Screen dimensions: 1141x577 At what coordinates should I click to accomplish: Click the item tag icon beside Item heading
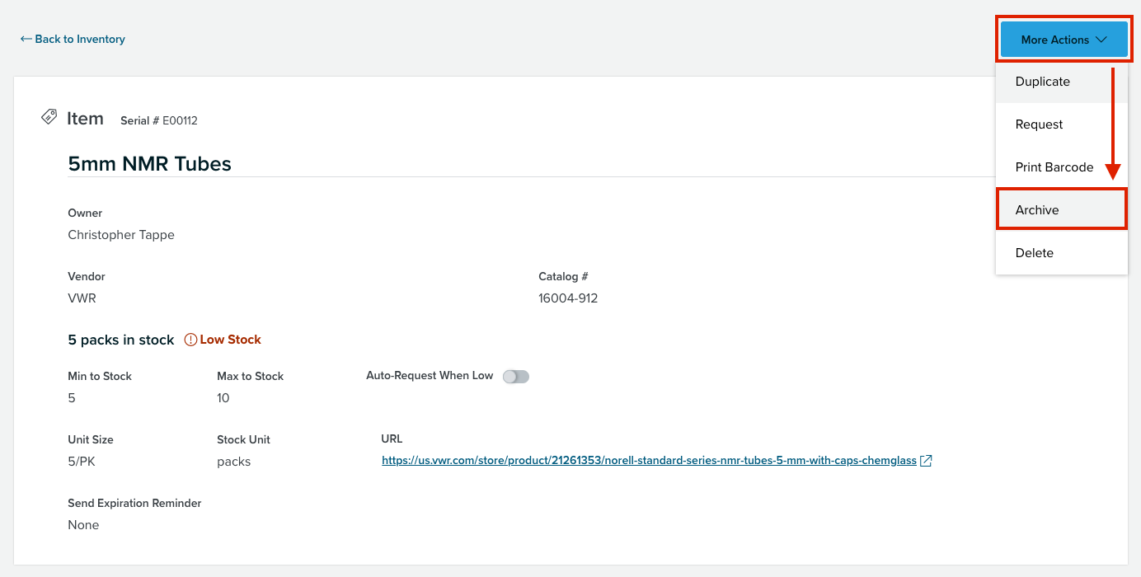pos(48,117)
